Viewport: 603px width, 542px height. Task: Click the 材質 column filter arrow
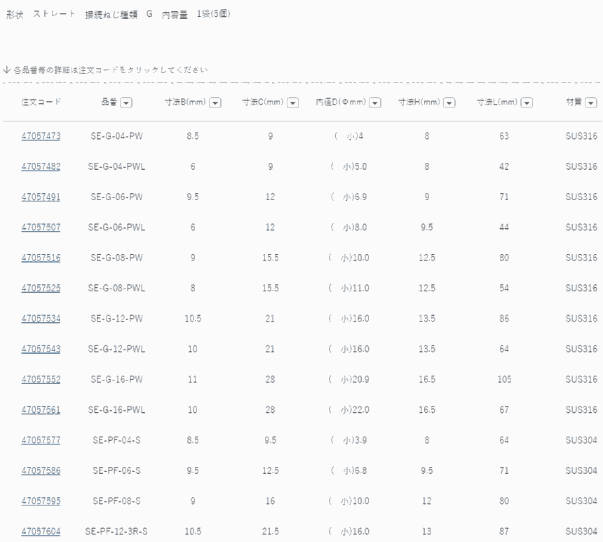pos(591,103)
